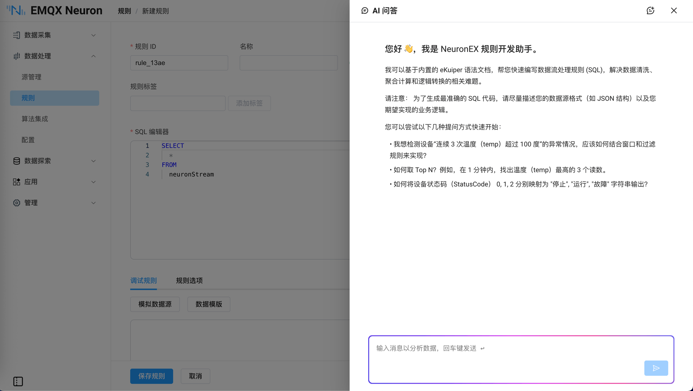The width and height of the screenshot is (693, 391).
Task: Expand the 管理 section chevron
Action: (x=93, y=203)
